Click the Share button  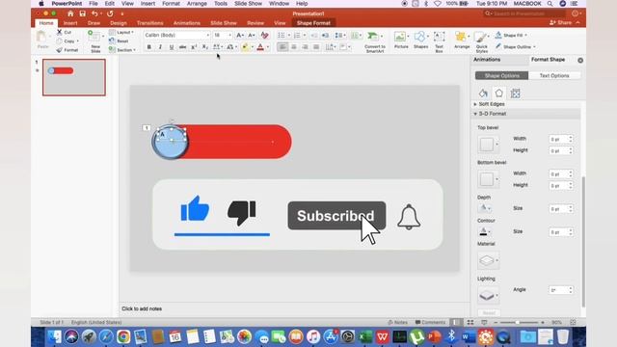click(x=560, y=23)
